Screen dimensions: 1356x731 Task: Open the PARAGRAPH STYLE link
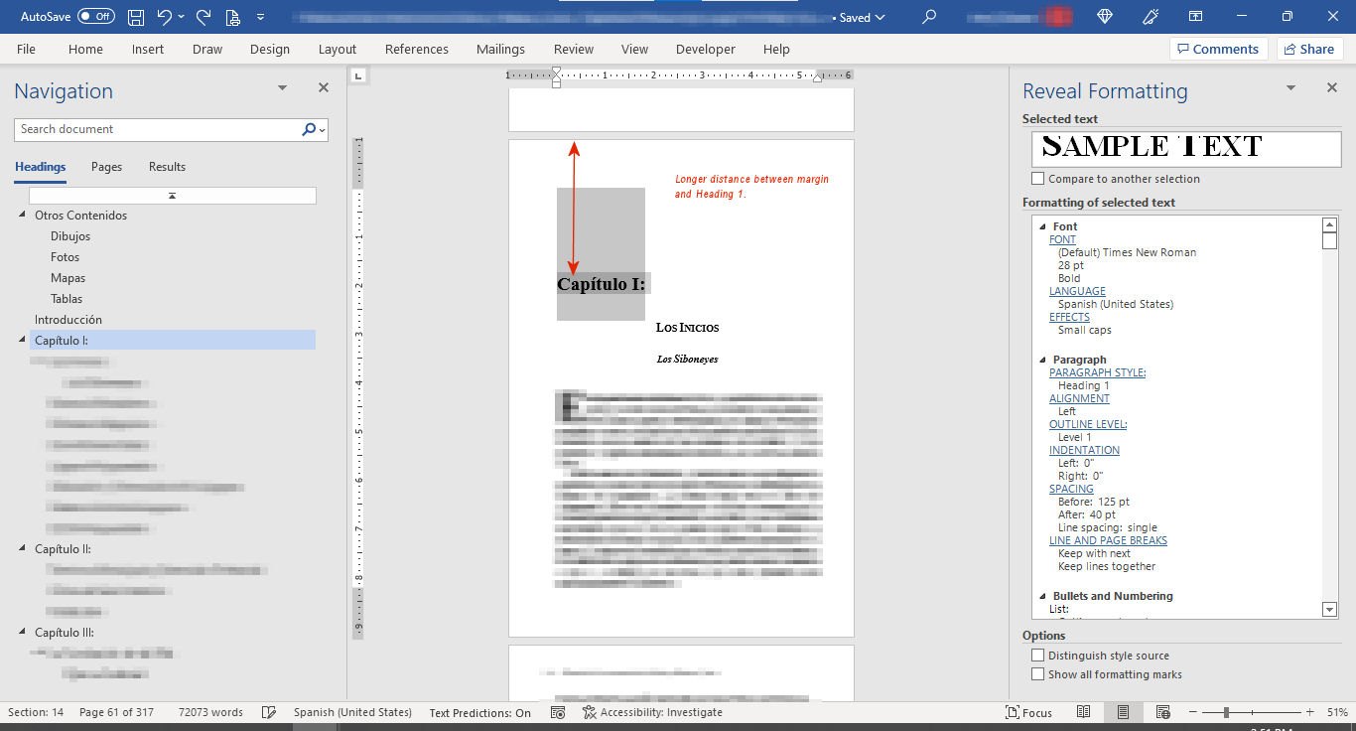pos(1097,372)
